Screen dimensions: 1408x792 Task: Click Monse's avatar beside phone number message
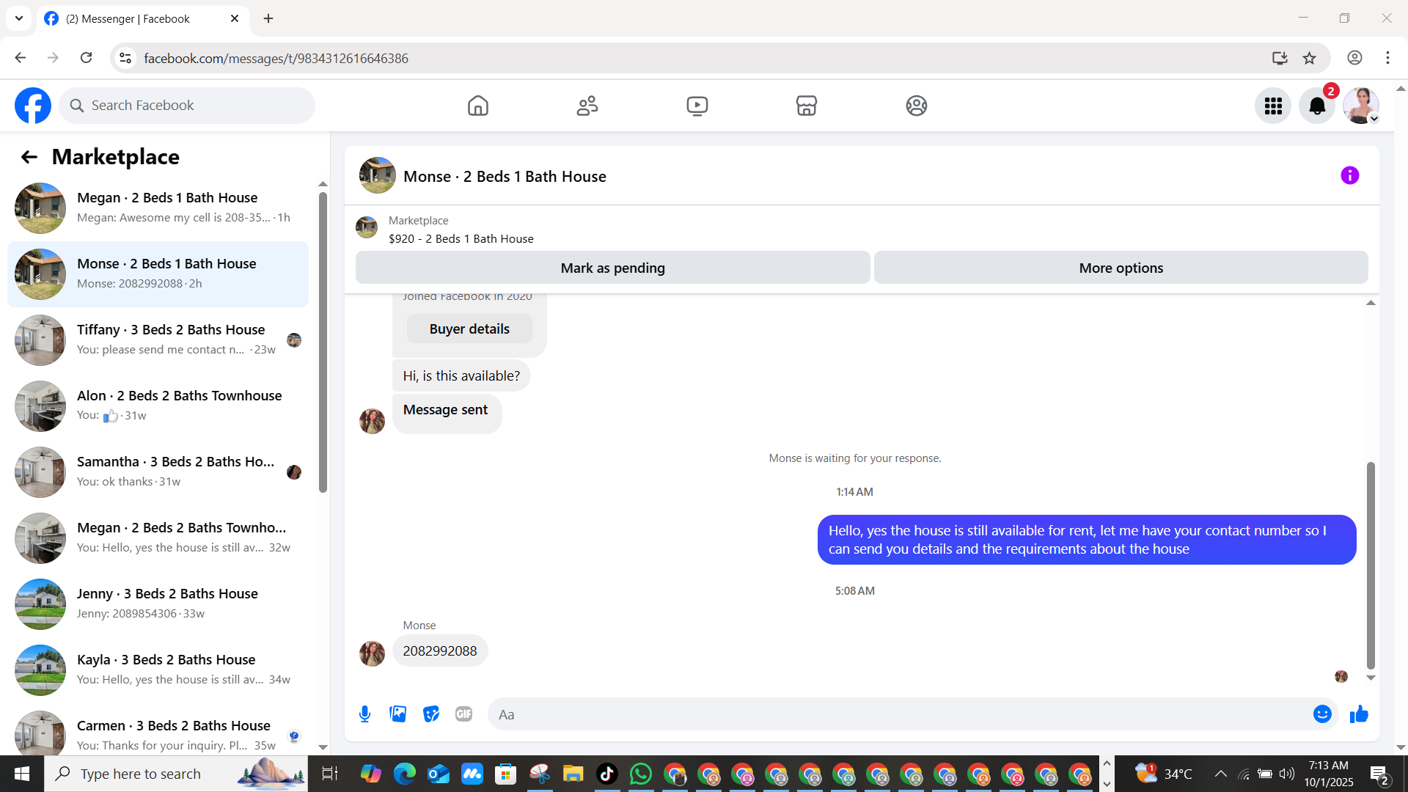click(x=372, y=653)
